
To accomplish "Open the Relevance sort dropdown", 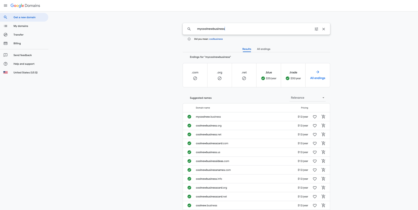I will pos(308,97).
